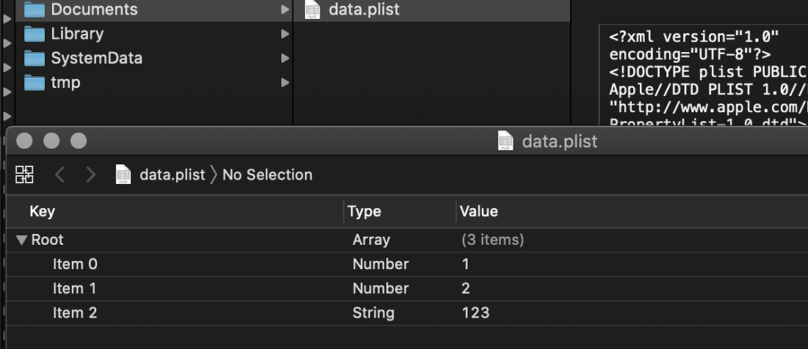Go forward with the right chevron
This screenshot has height=349, width=808.
tap(90, 174)
